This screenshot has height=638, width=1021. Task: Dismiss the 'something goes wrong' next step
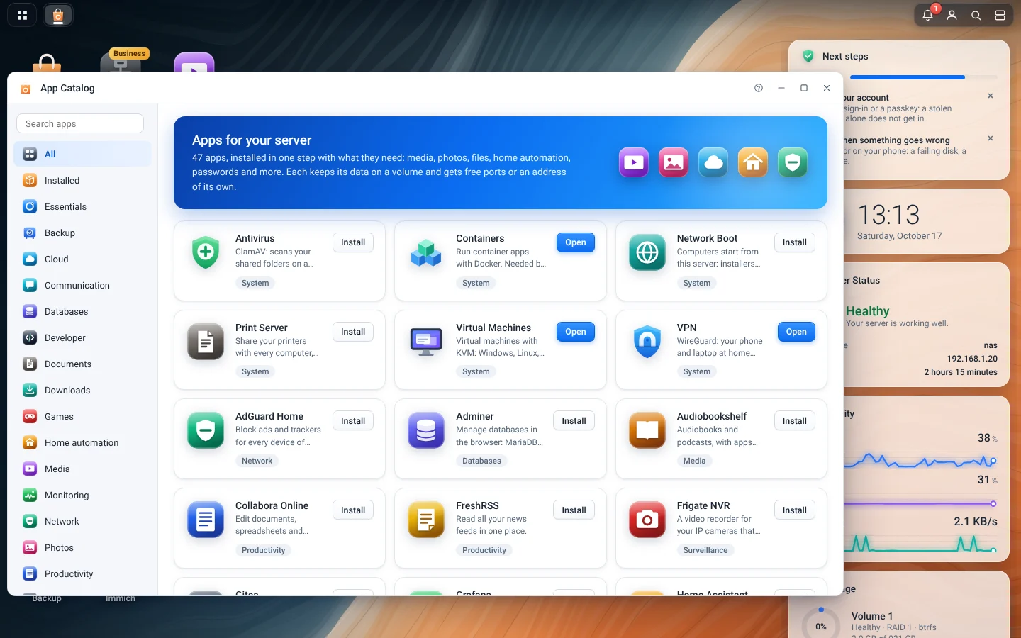point(991,138)
